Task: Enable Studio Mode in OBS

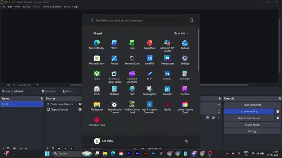Action: tap(252, 125)
